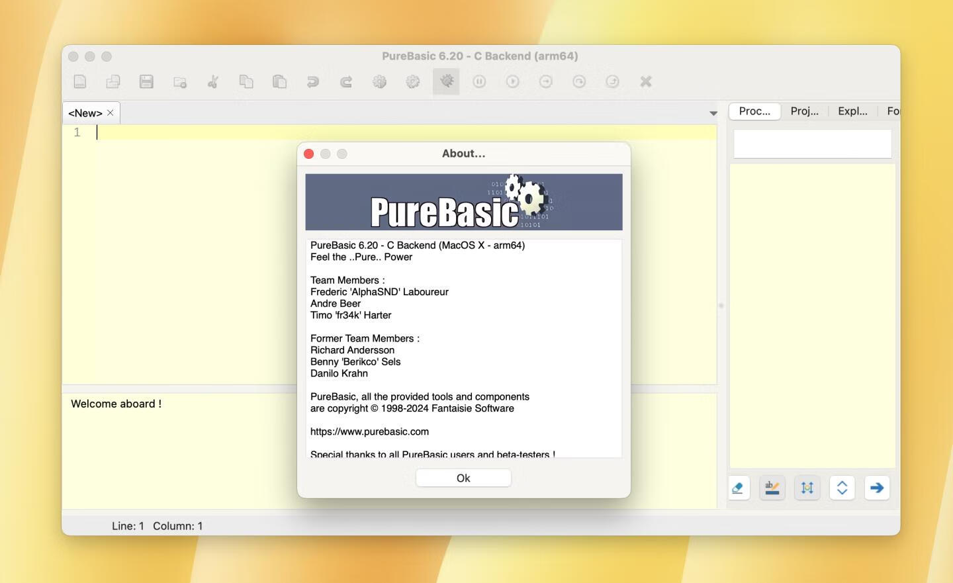This screenshot has height=583, width=953.
Task: Click 'Welcome aboard !' log message
Action: click(116, 404)
